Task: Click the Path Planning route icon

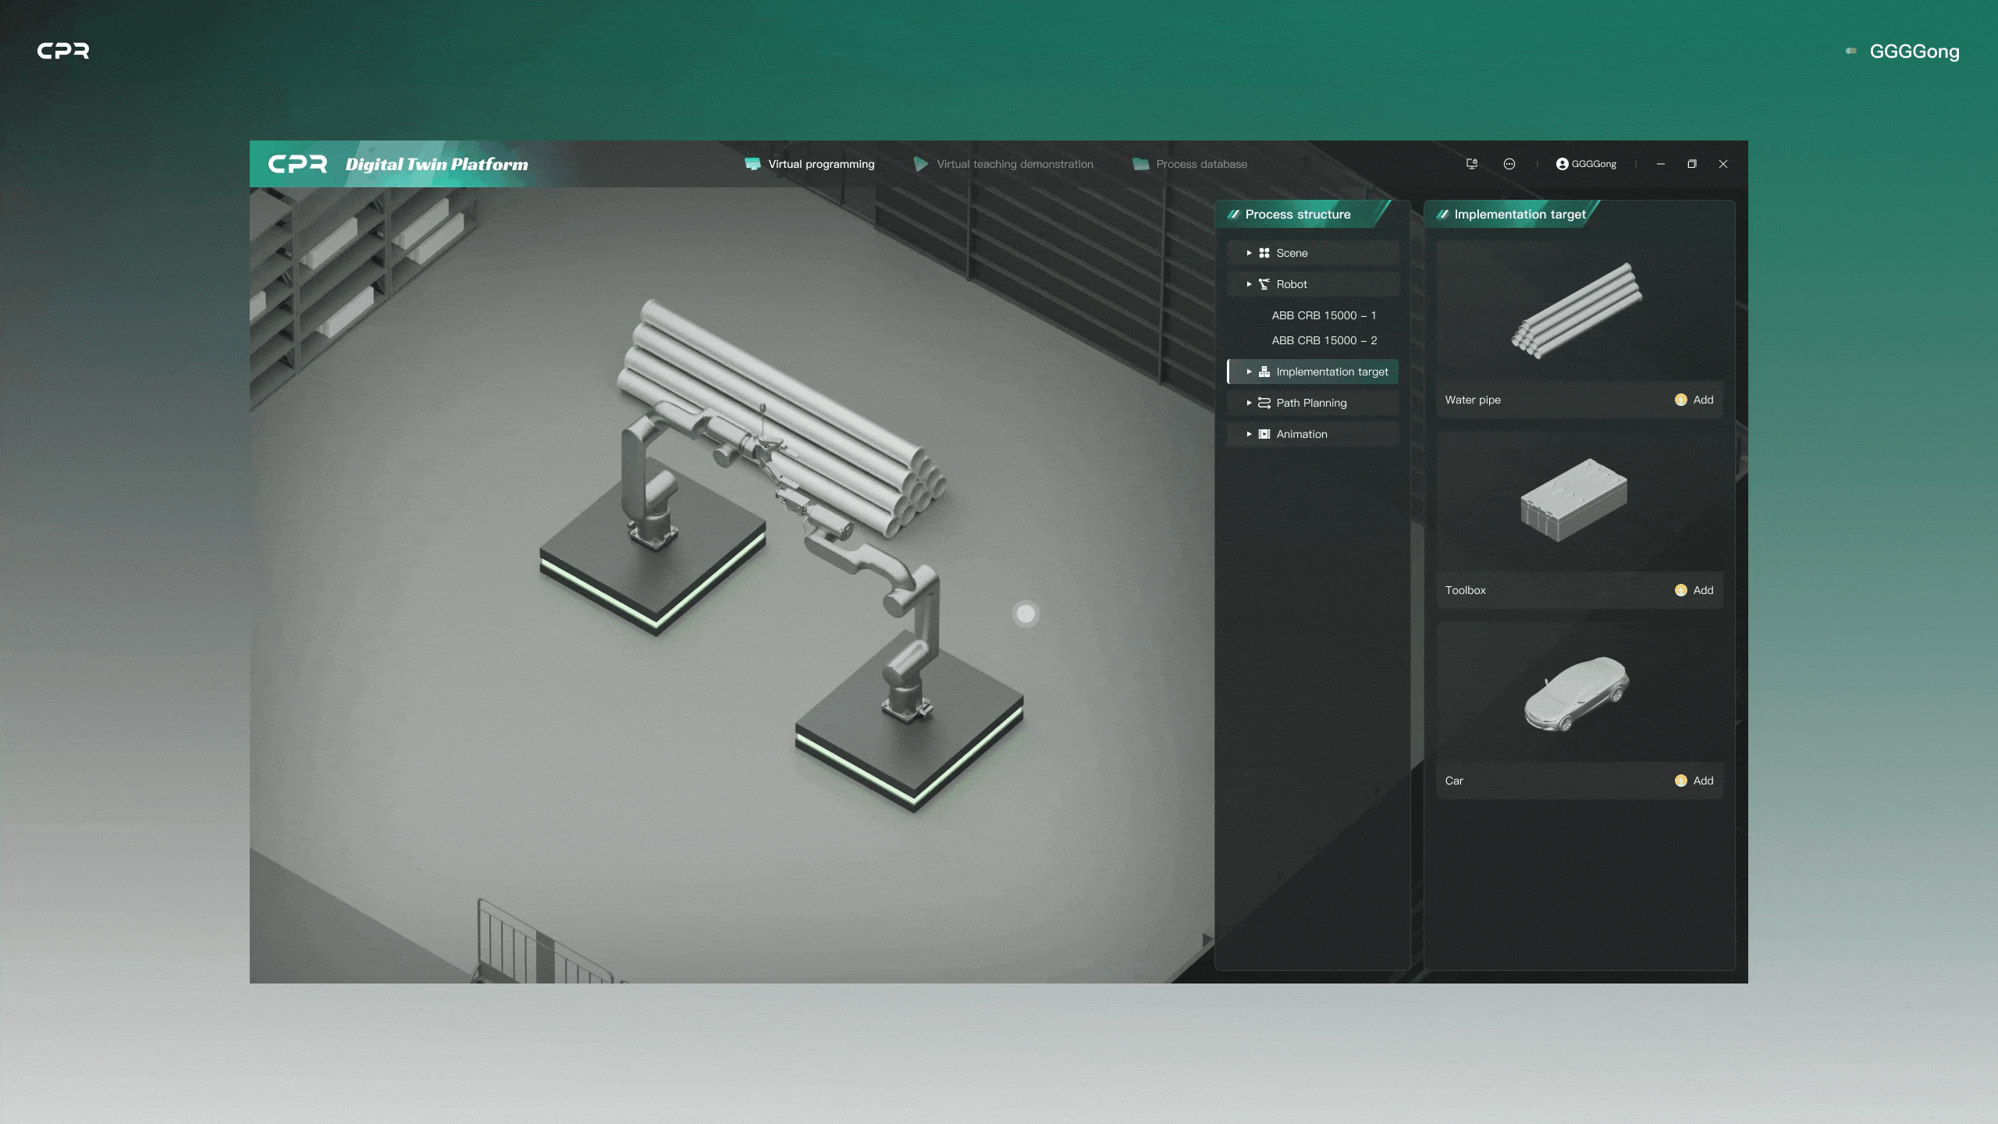Action: (x=1264, y=403)
